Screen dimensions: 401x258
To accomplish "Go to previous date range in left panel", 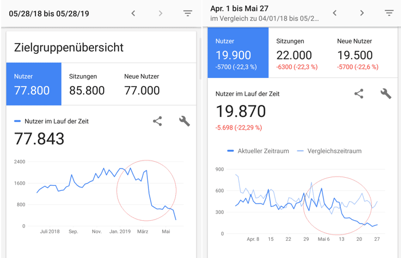I will click(x=133, y=13).
